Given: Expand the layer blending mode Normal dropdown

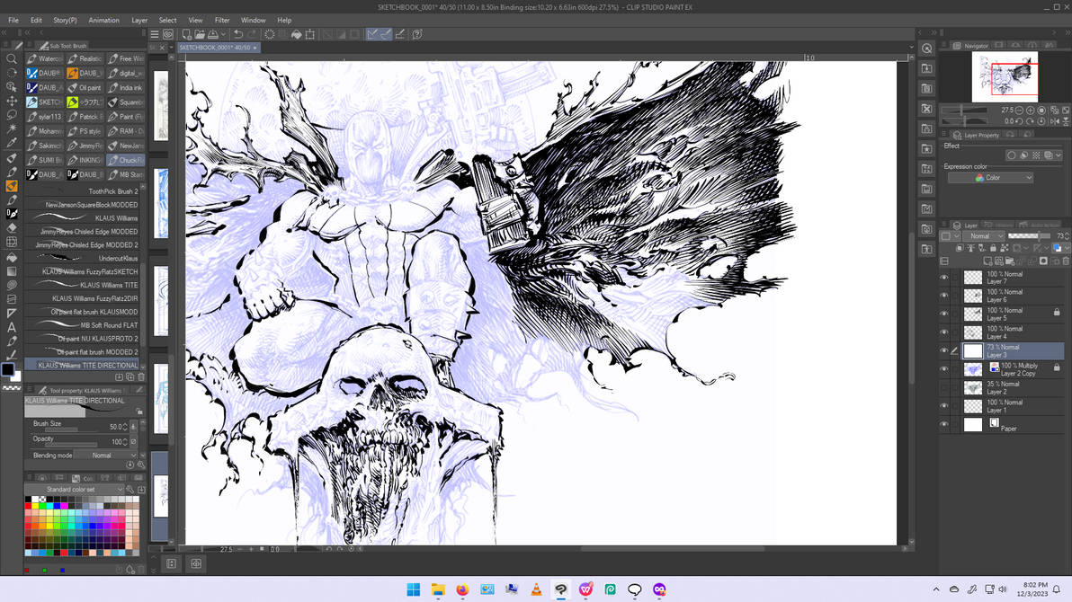Looking at the screenshot, I should [983, 235].
